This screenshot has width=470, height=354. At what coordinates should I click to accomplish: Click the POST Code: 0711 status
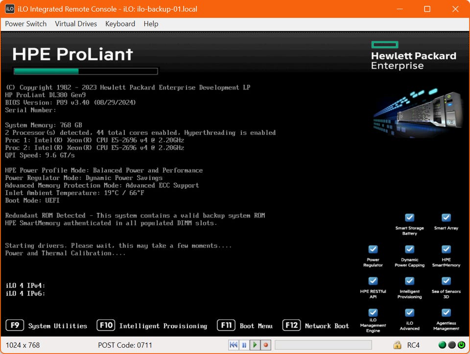point(125,345)
